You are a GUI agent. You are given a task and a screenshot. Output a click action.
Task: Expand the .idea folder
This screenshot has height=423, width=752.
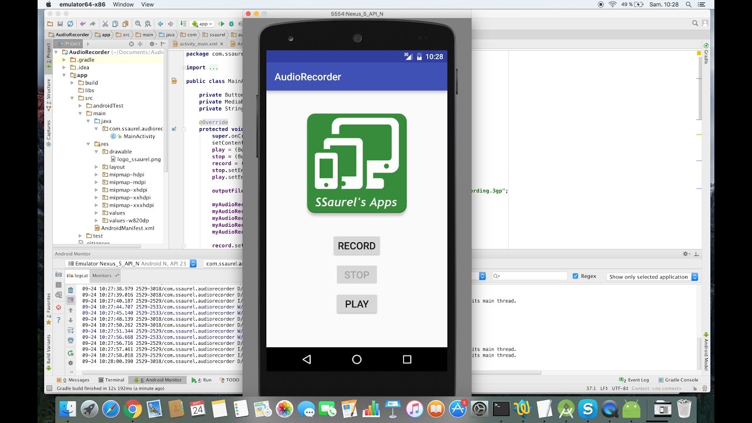[65, 68]
